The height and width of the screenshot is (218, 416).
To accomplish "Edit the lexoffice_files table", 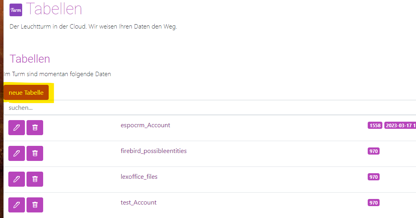I will click(x=17, y=179).
